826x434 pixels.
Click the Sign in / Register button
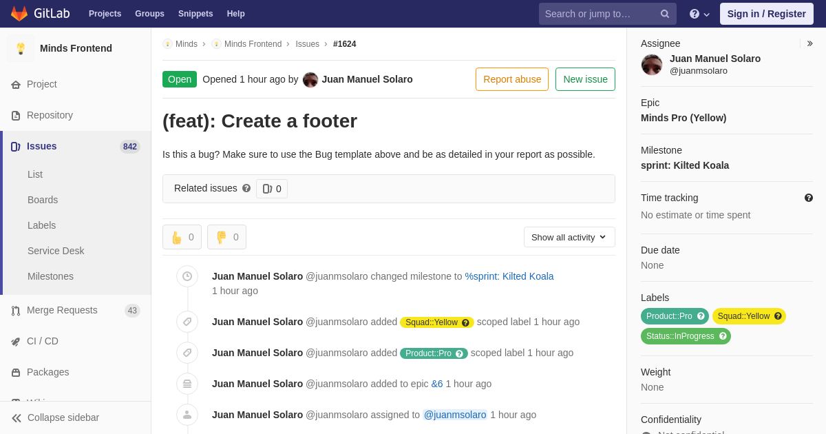(x=767, y=14)
